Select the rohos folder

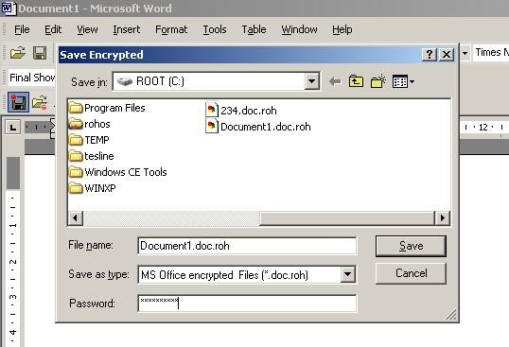click(x=90, y=124)
